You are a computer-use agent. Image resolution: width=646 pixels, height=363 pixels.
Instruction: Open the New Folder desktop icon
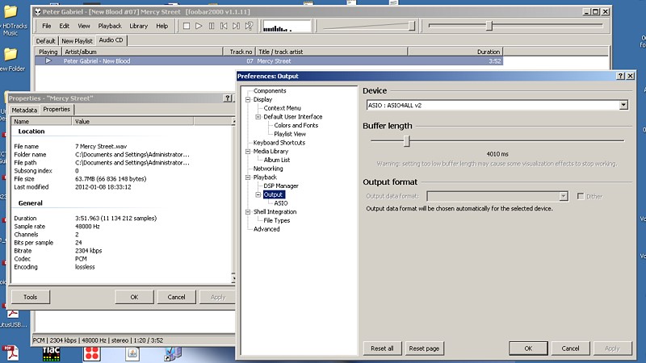(10, 58)
